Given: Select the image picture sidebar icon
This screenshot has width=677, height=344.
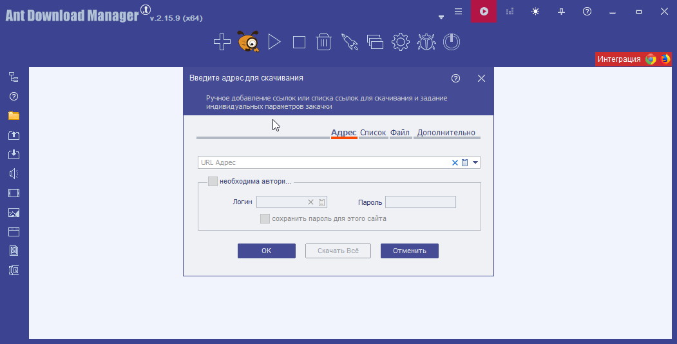Looking at the screenshot, I should (14, 213).
